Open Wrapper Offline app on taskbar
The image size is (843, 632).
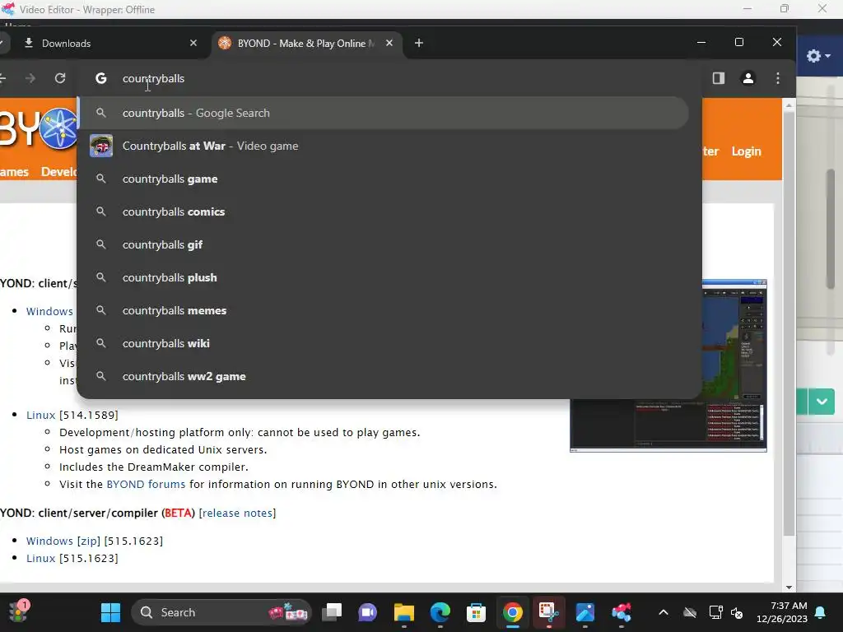(621, 612)
